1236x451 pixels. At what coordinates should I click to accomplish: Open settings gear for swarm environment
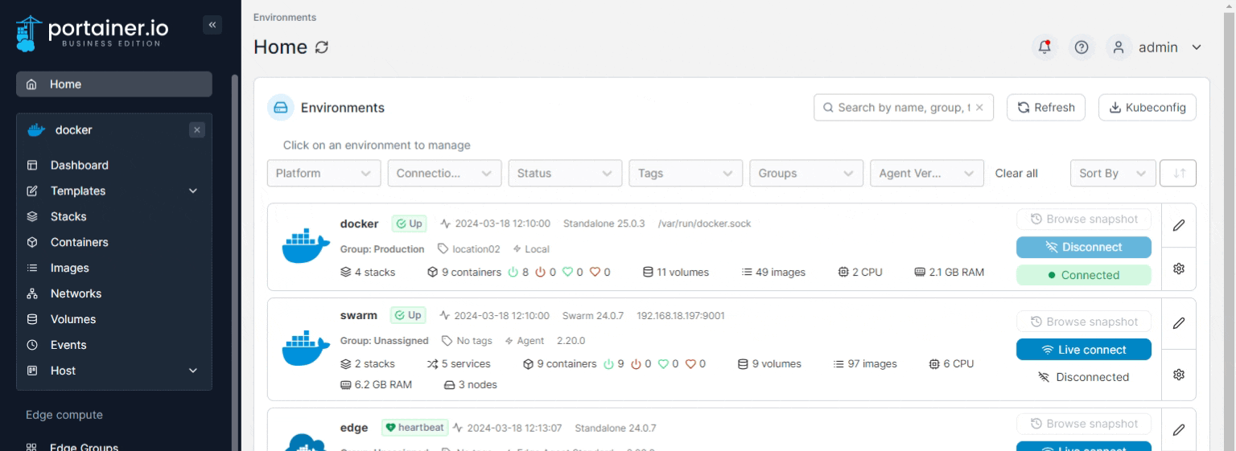(x=1179, y=375)
